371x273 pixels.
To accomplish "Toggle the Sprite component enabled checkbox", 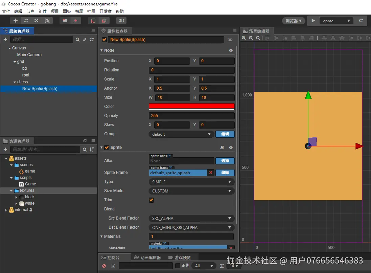I will pos(107,147).
